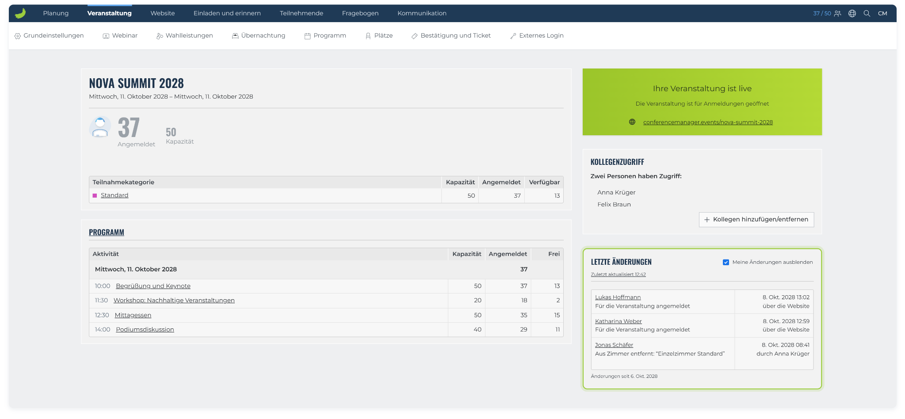
Task: Open search with the magnifier icon
Action: 867,13
